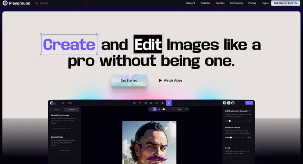Select the hand pan tool
This screenshot has height=164, width=303.
(145, 103)
